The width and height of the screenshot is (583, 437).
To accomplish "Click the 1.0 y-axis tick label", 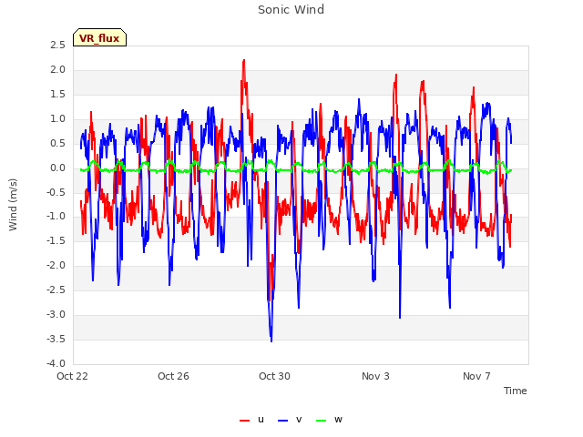I will click(x=58, y=119).
